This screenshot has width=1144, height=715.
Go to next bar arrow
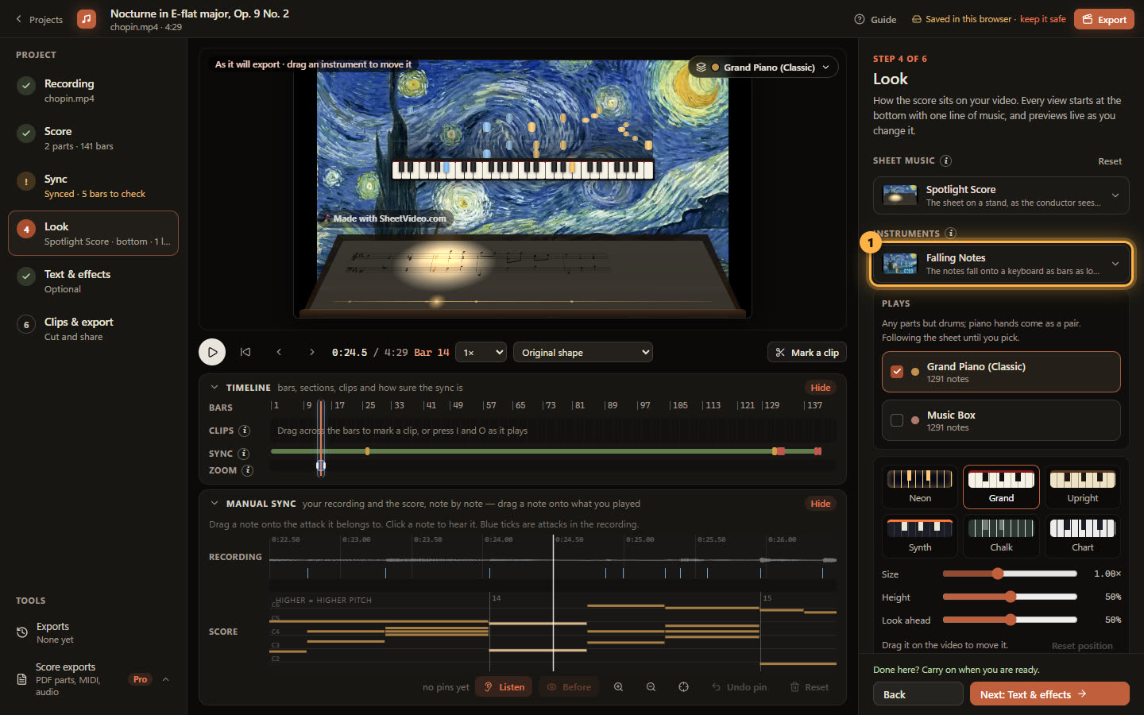coord(312,352)
